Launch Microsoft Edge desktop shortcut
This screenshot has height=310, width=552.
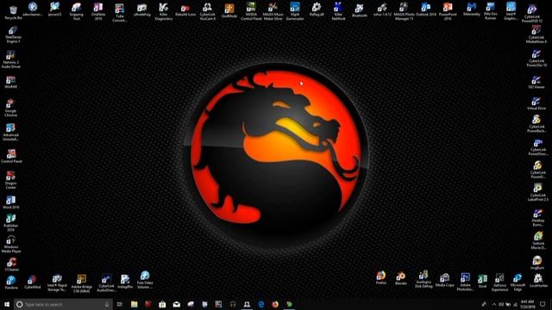coord(517,282)
